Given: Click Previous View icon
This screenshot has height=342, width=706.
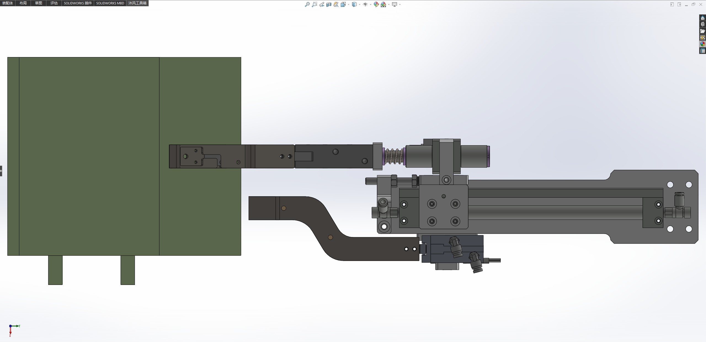Looking at the screenshot, I should tap(322, 4).
